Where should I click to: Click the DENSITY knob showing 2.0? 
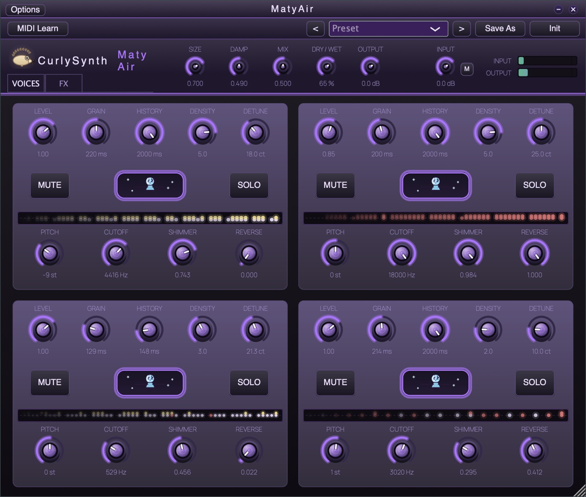click(488, 330)
